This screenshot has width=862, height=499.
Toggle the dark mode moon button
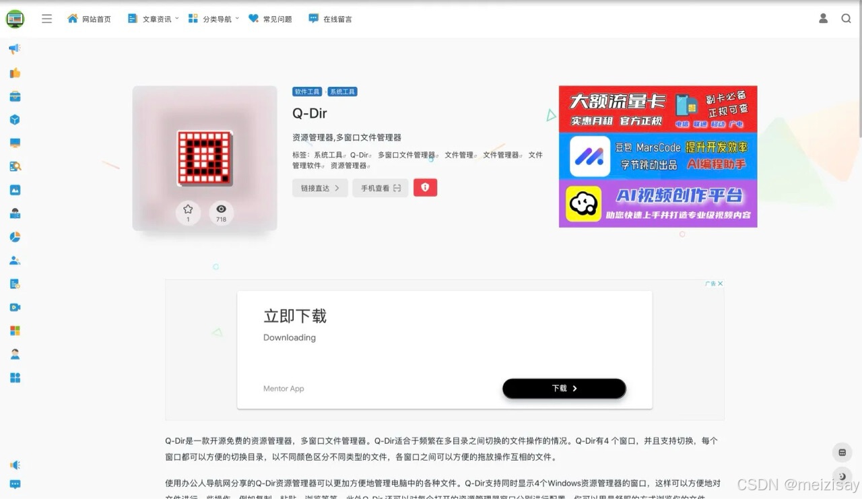(842, 476)
